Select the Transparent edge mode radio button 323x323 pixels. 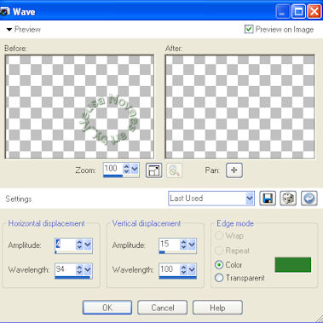(x=219, y=278)
